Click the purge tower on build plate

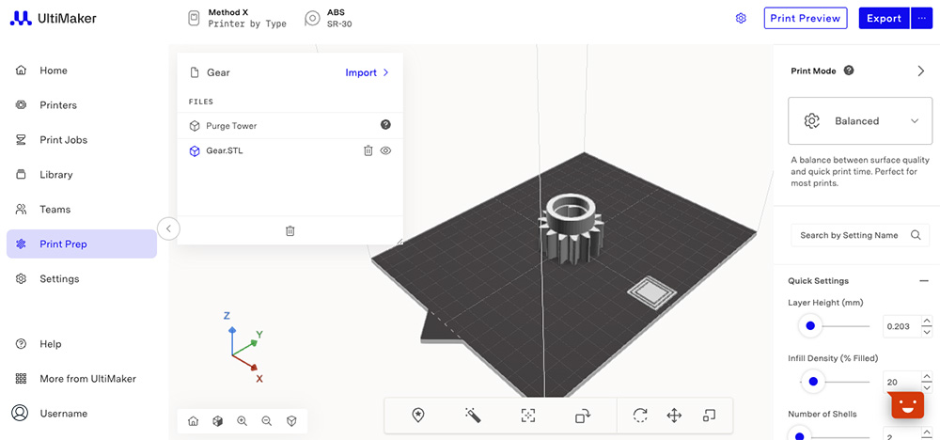[x=651, y=293]
